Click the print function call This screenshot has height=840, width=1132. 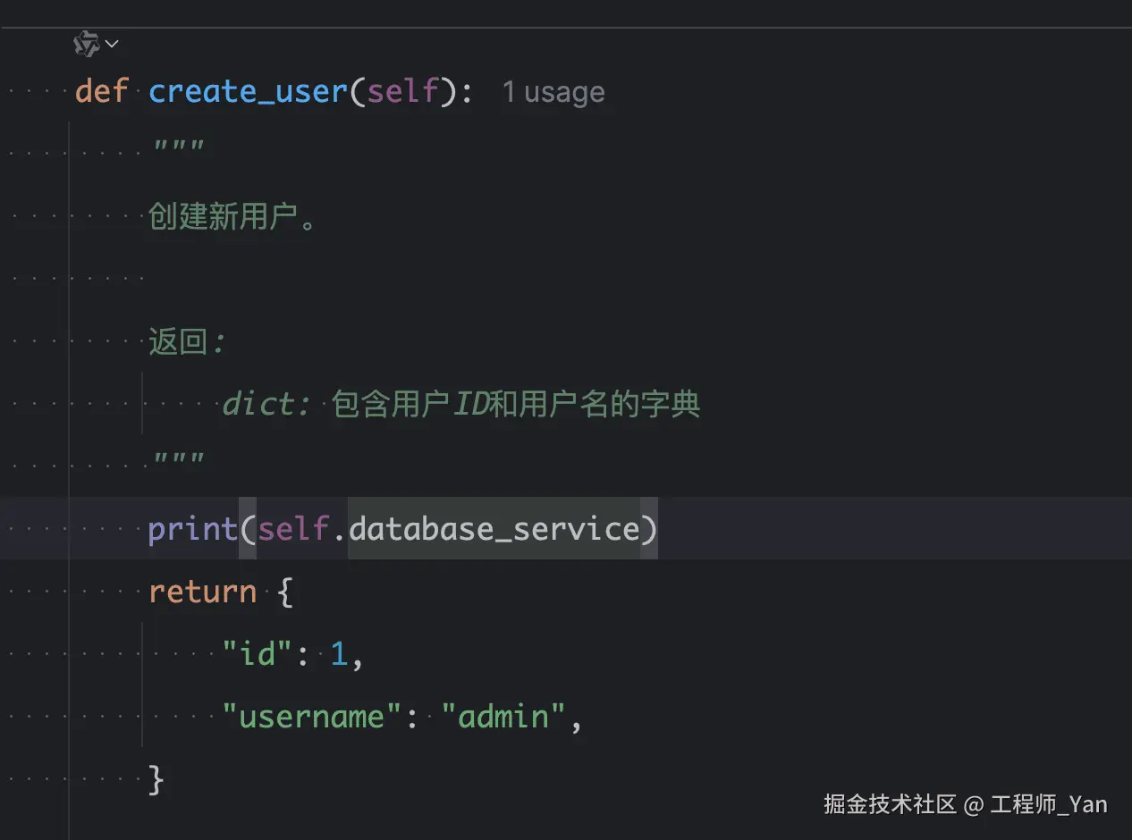[x=192, y=529]
